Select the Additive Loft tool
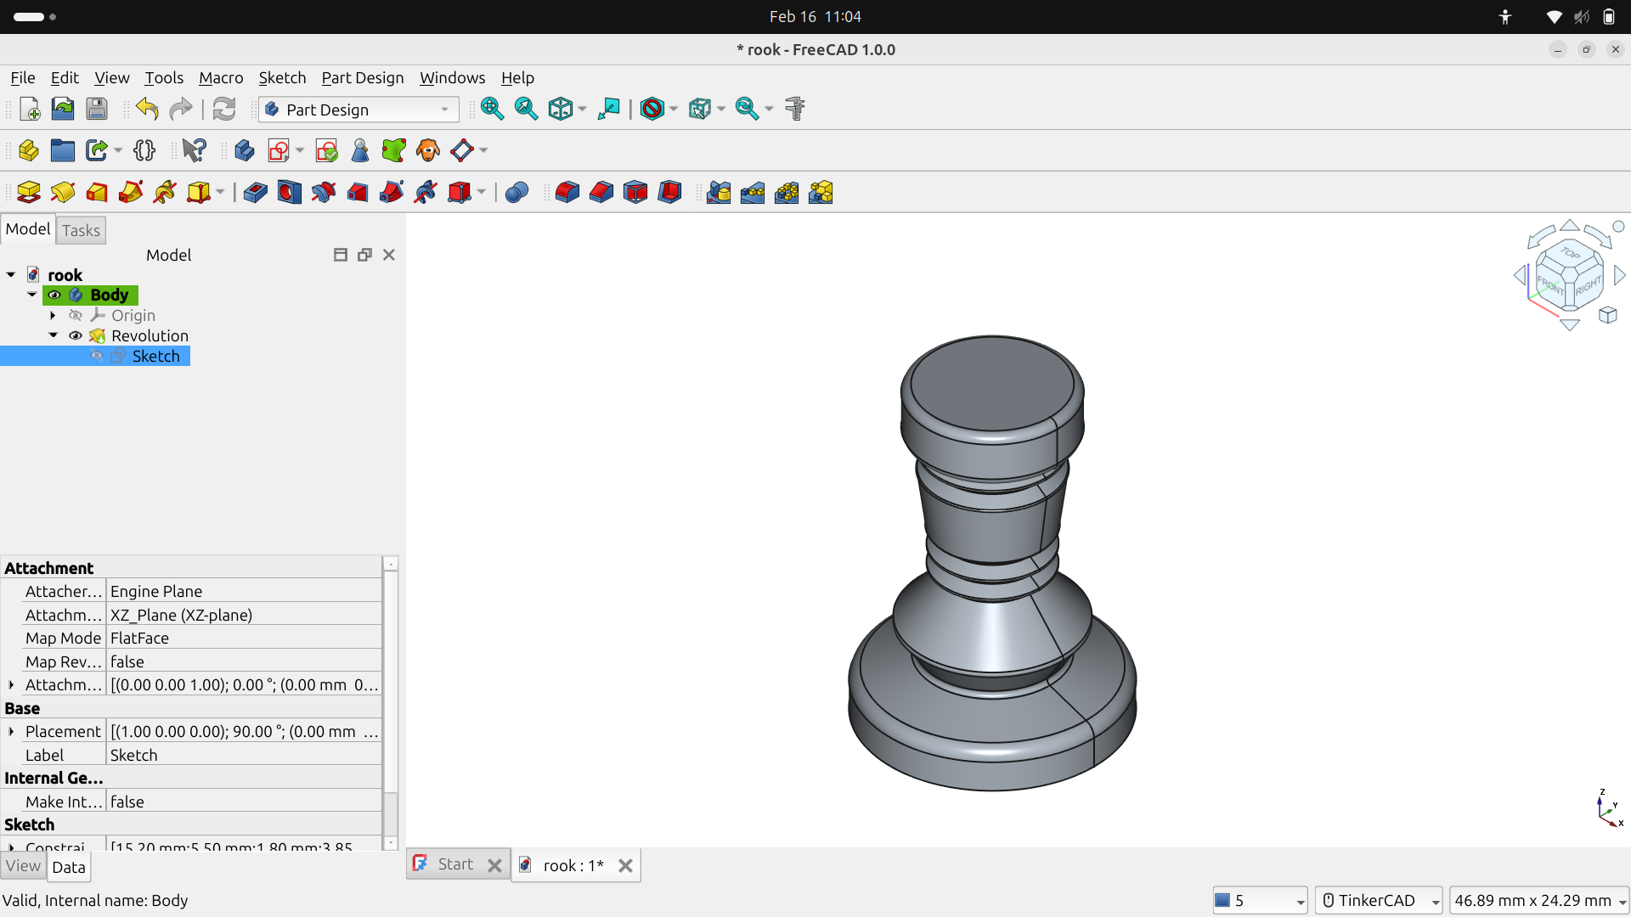 click(97, 192)
